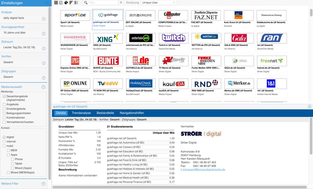313x189 pixels.
Task: Check the Belegungseinheiten checkbox
Action: coord(4,113)
